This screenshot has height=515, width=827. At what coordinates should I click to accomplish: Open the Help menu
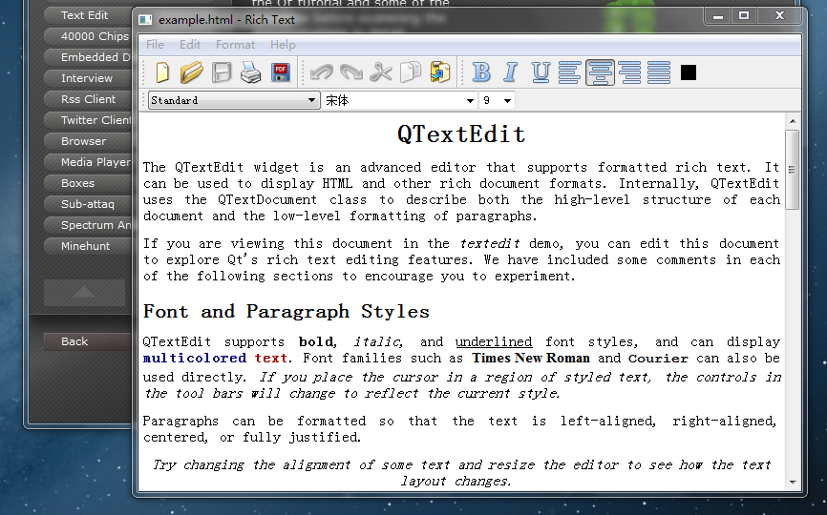[x=283, y=45]
